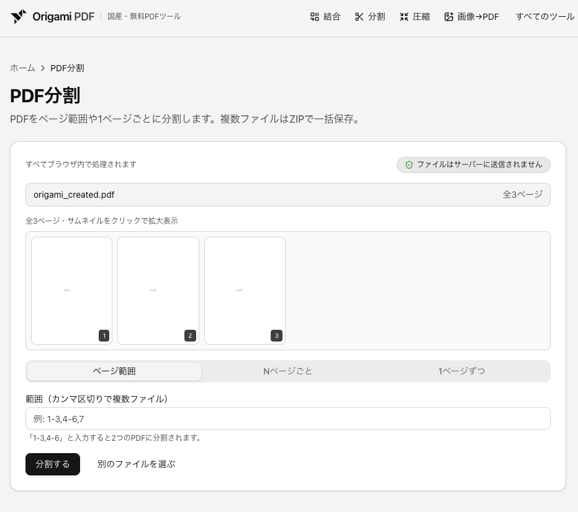Click the page number badge 1
The image size is (578, 512).
click(104, 336)
